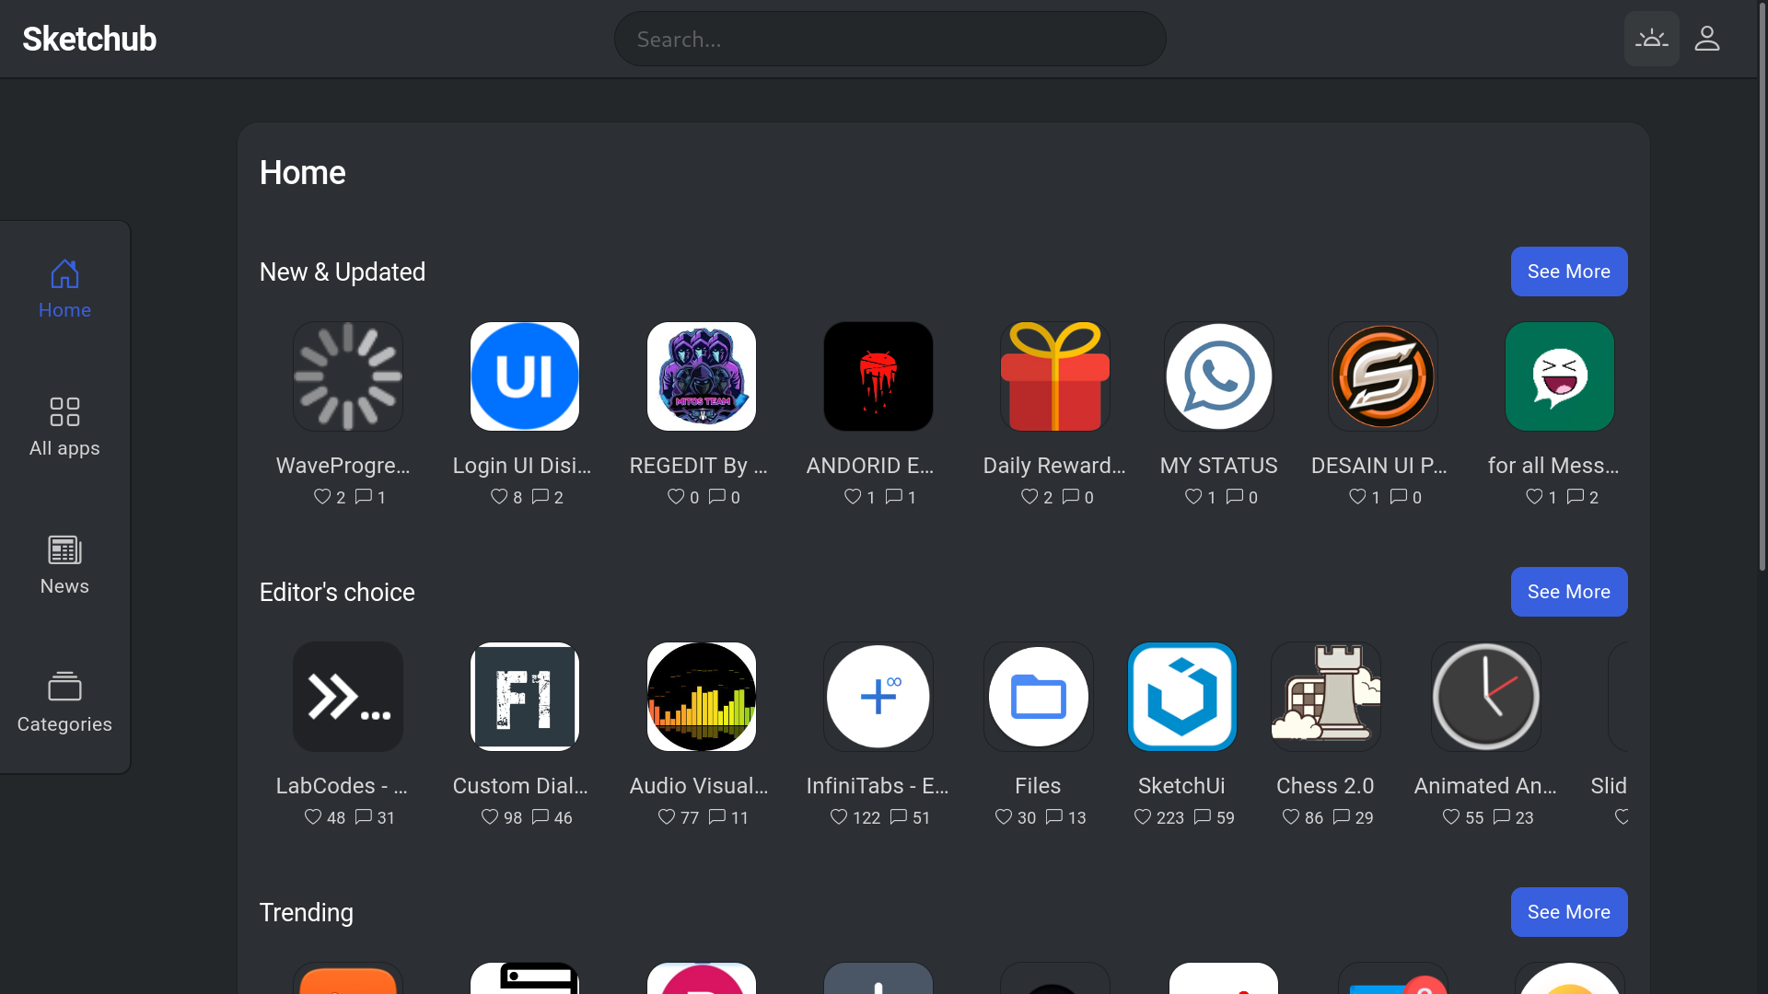Open the MY STATUS WhatsApp-style icon
Viewport: 1768px width, 994px height.
1219,376
